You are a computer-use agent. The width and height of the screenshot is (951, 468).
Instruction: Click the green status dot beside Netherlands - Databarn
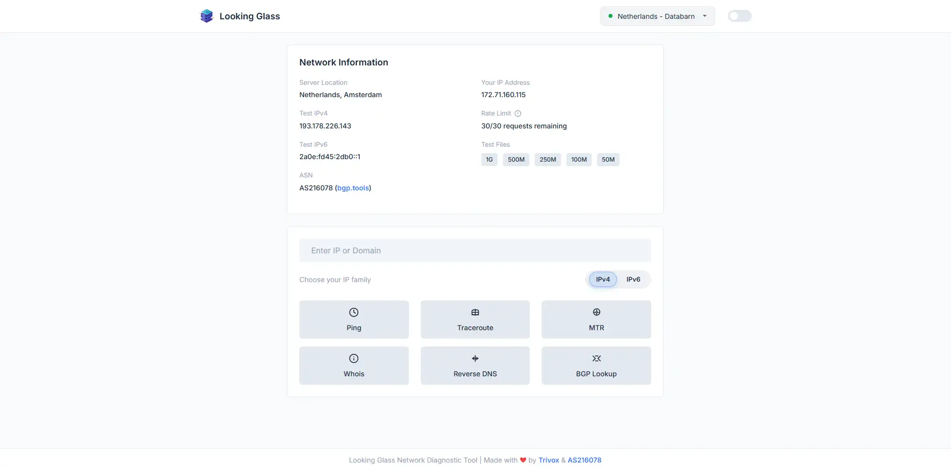(x=611, y=16)
